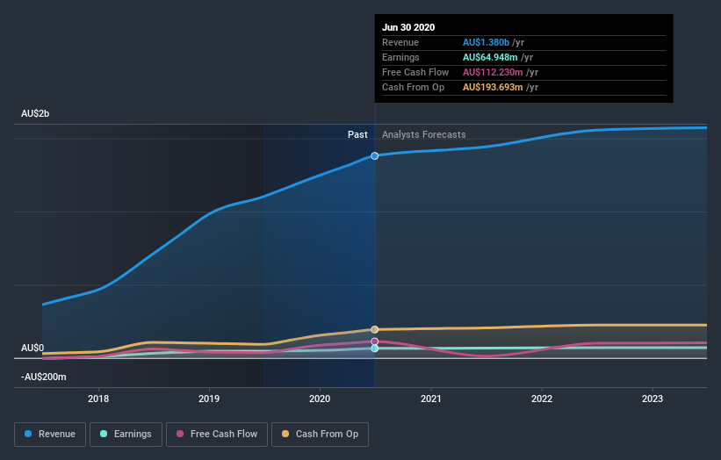Click the -AU$200m y-axis label
721x460 pixels.
coord(44,377)
